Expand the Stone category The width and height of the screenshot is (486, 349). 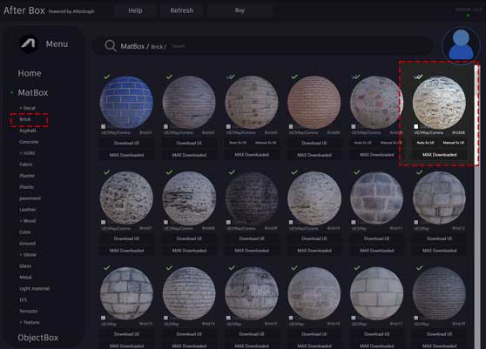click(28, 254)
